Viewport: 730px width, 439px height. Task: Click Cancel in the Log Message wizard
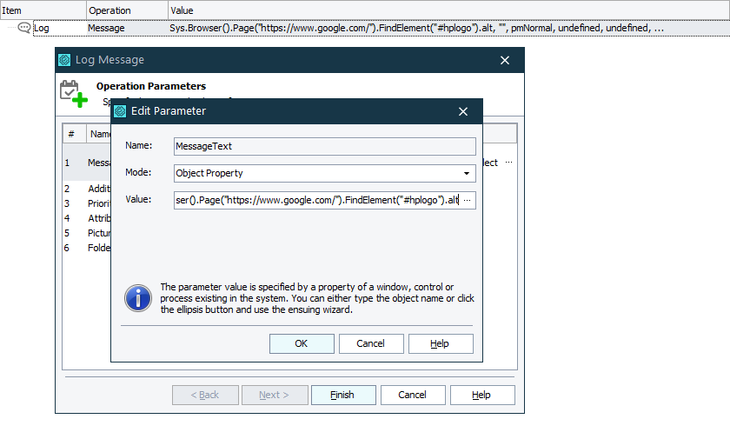(x=412, y=395)
